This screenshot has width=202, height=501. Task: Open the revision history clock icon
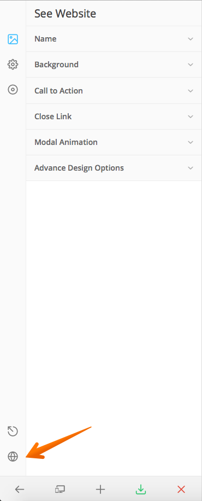click(x=13, y=432)
